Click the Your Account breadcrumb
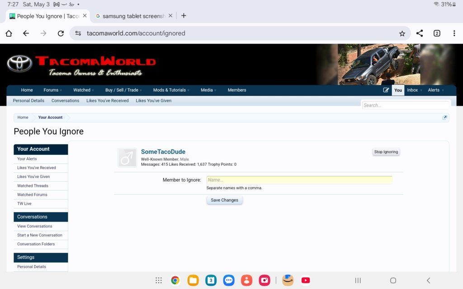 50,117
